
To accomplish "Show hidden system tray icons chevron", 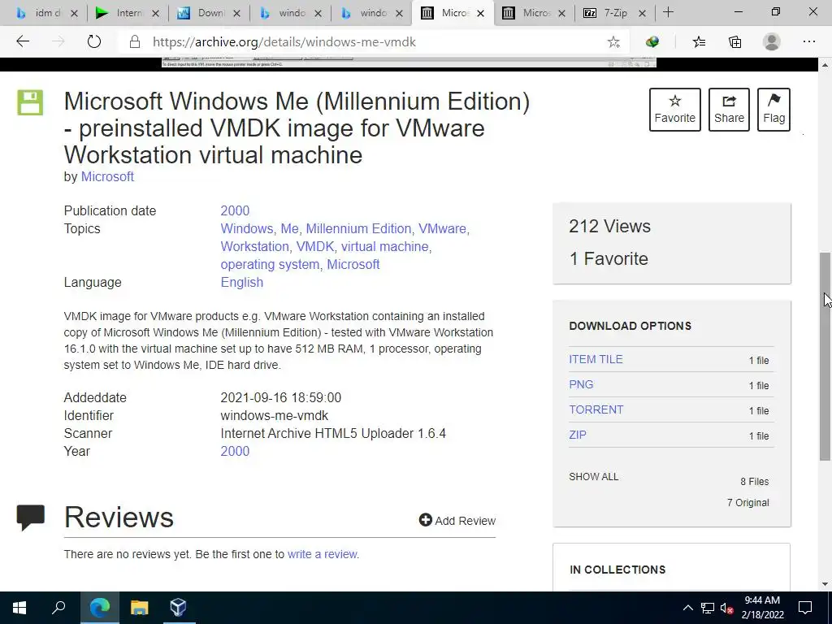I will coord(687,608).
